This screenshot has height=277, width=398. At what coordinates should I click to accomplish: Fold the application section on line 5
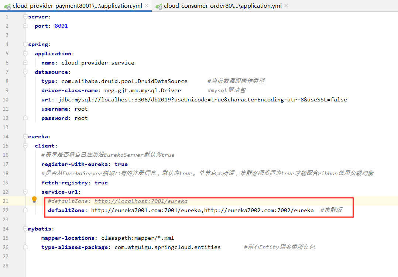click(25, 53)
